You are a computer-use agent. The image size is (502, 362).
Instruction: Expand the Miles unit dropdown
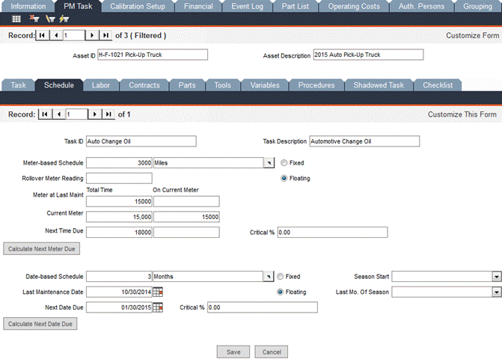point(268,162)
